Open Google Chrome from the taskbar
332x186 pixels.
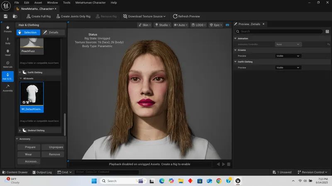pos(219,181)
